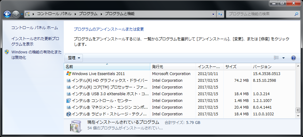Expand the view options dropdown arrow
303x137 pixels.
283,58
